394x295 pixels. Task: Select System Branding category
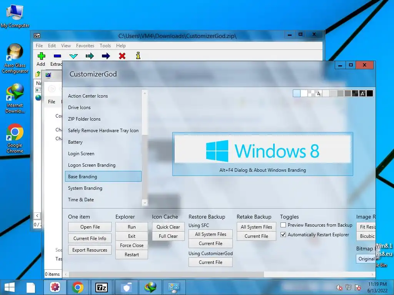103,188
